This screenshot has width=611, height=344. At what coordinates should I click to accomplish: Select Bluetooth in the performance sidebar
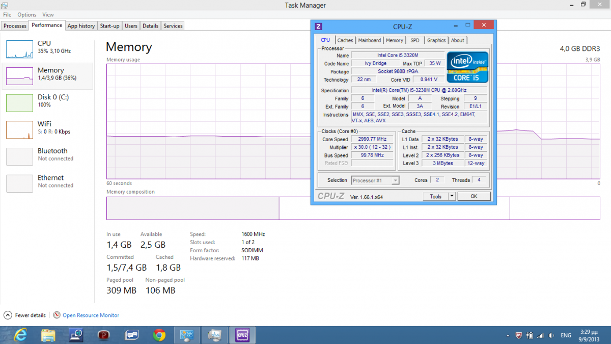(47, 156)
